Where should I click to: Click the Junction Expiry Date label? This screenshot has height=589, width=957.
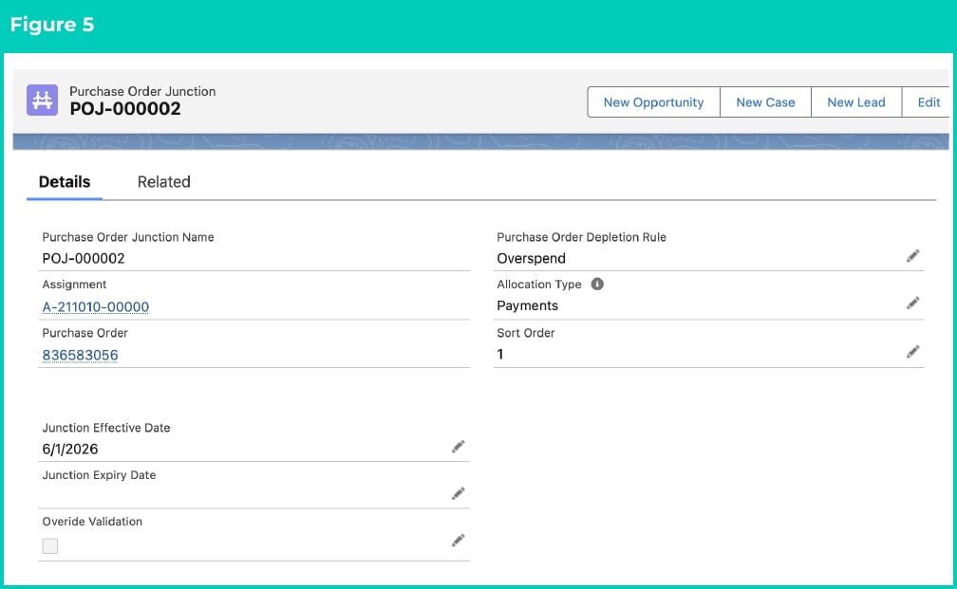(x=99, y=475)
